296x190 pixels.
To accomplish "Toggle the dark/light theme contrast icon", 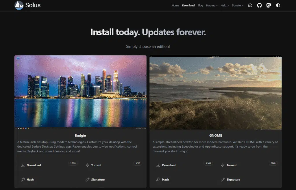I will [x=278, y=5].
